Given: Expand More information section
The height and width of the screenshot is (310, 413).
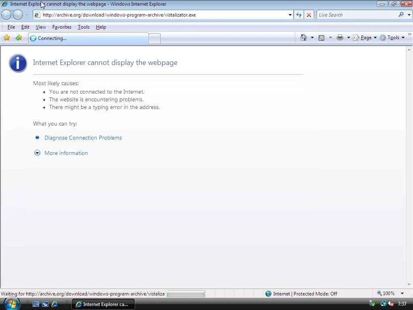Looking at the screenshot, I should 66,153.
